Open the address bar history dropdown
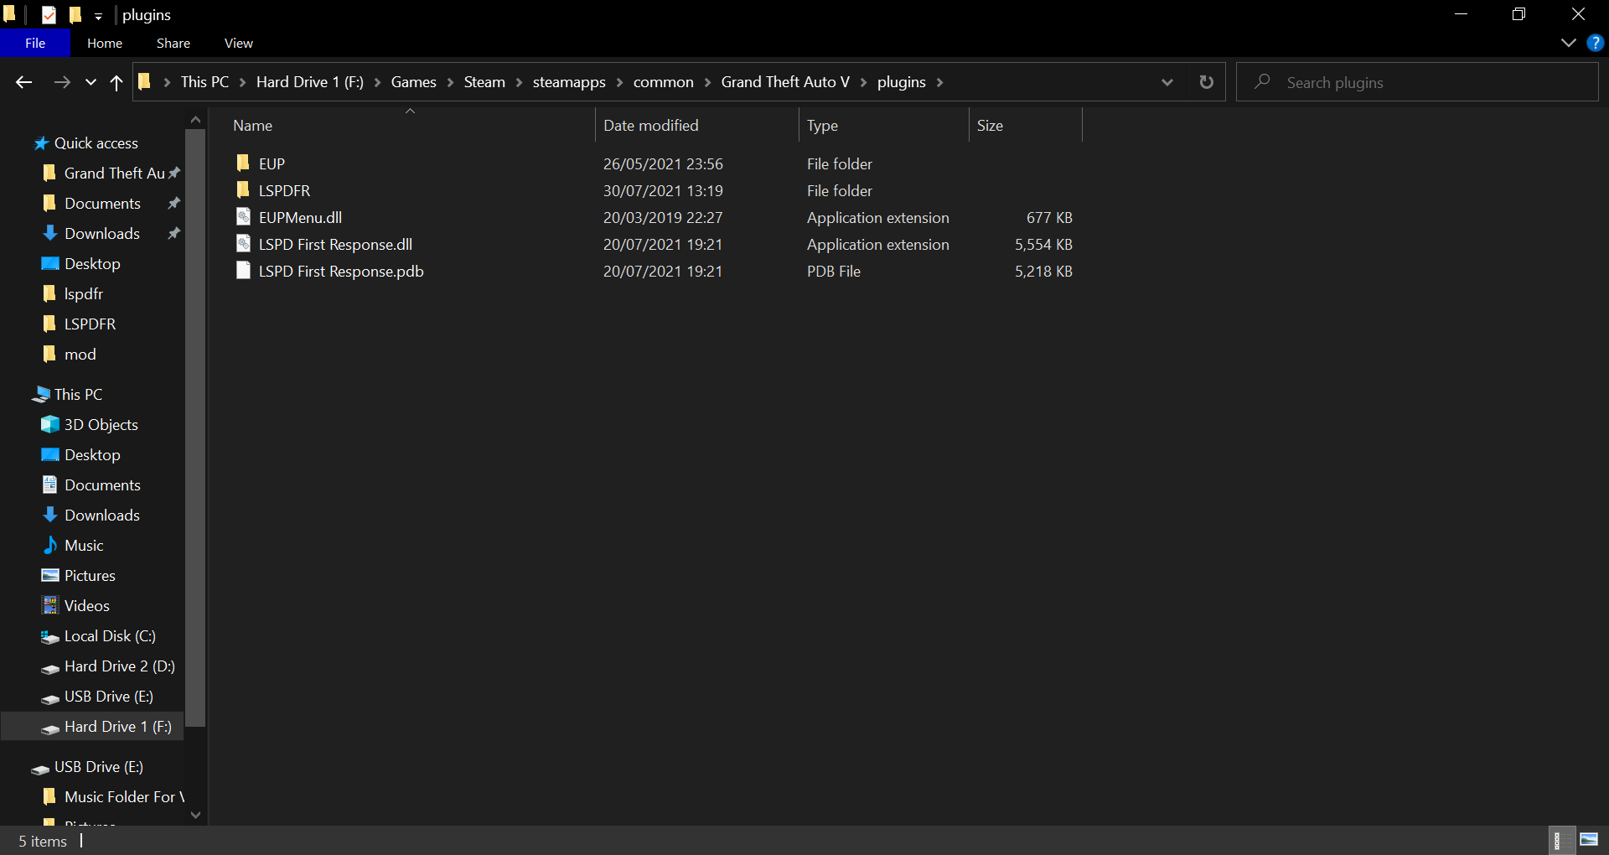 click(x=1167, y=82)
